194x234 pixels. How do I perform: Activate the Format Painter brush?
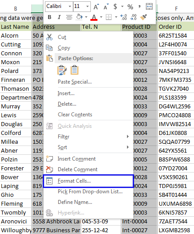(143, 17)
